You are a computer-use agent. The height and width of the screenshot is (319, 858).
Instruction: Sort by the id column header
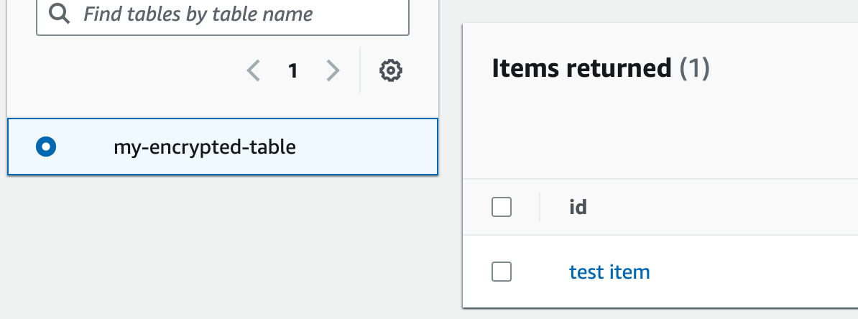coord(578,208)
